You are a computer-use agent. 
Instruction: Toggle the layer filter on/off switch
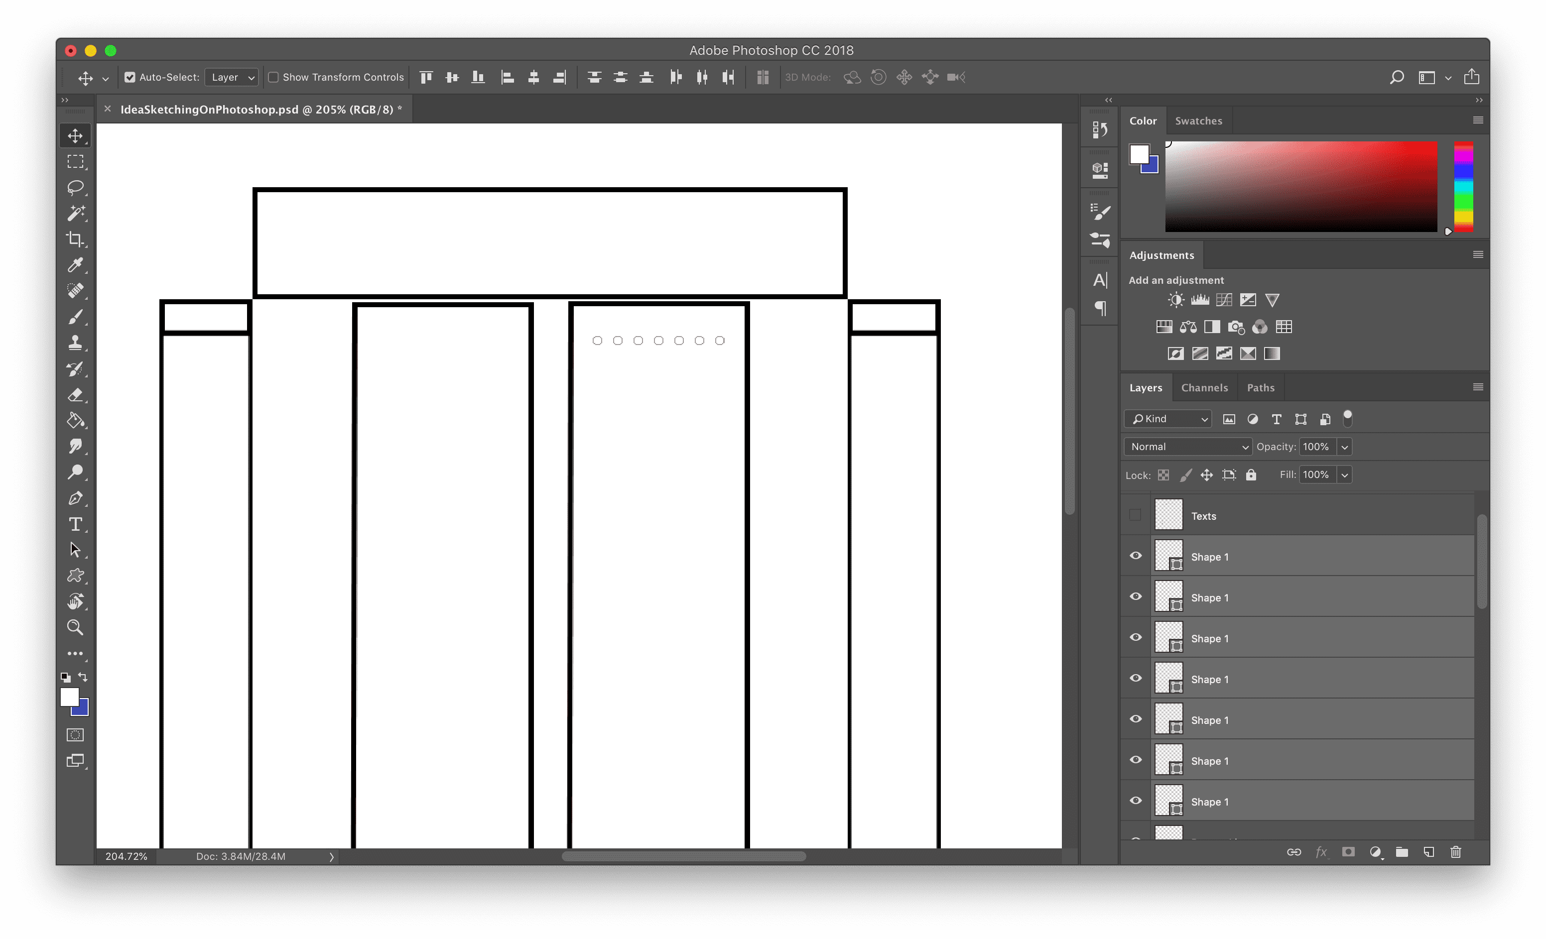(1347, 418)
